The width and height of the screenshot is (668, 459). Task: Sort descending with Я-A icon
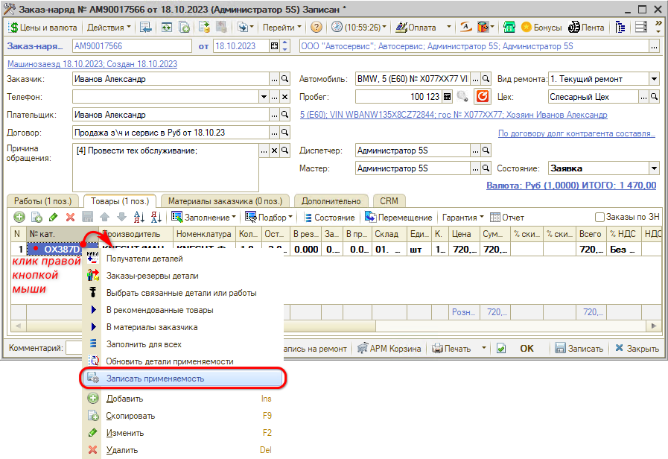pos(156,218)
